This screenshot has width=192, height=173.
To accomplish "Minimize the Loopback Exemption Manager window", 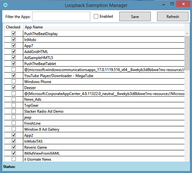I will click(x=164, y=4).
